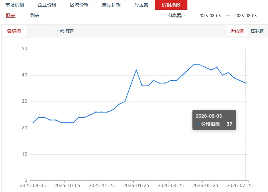The image size is (268, 192).
Task: Edit the end date 2026-08-05 field
Action: pos(245,16)
